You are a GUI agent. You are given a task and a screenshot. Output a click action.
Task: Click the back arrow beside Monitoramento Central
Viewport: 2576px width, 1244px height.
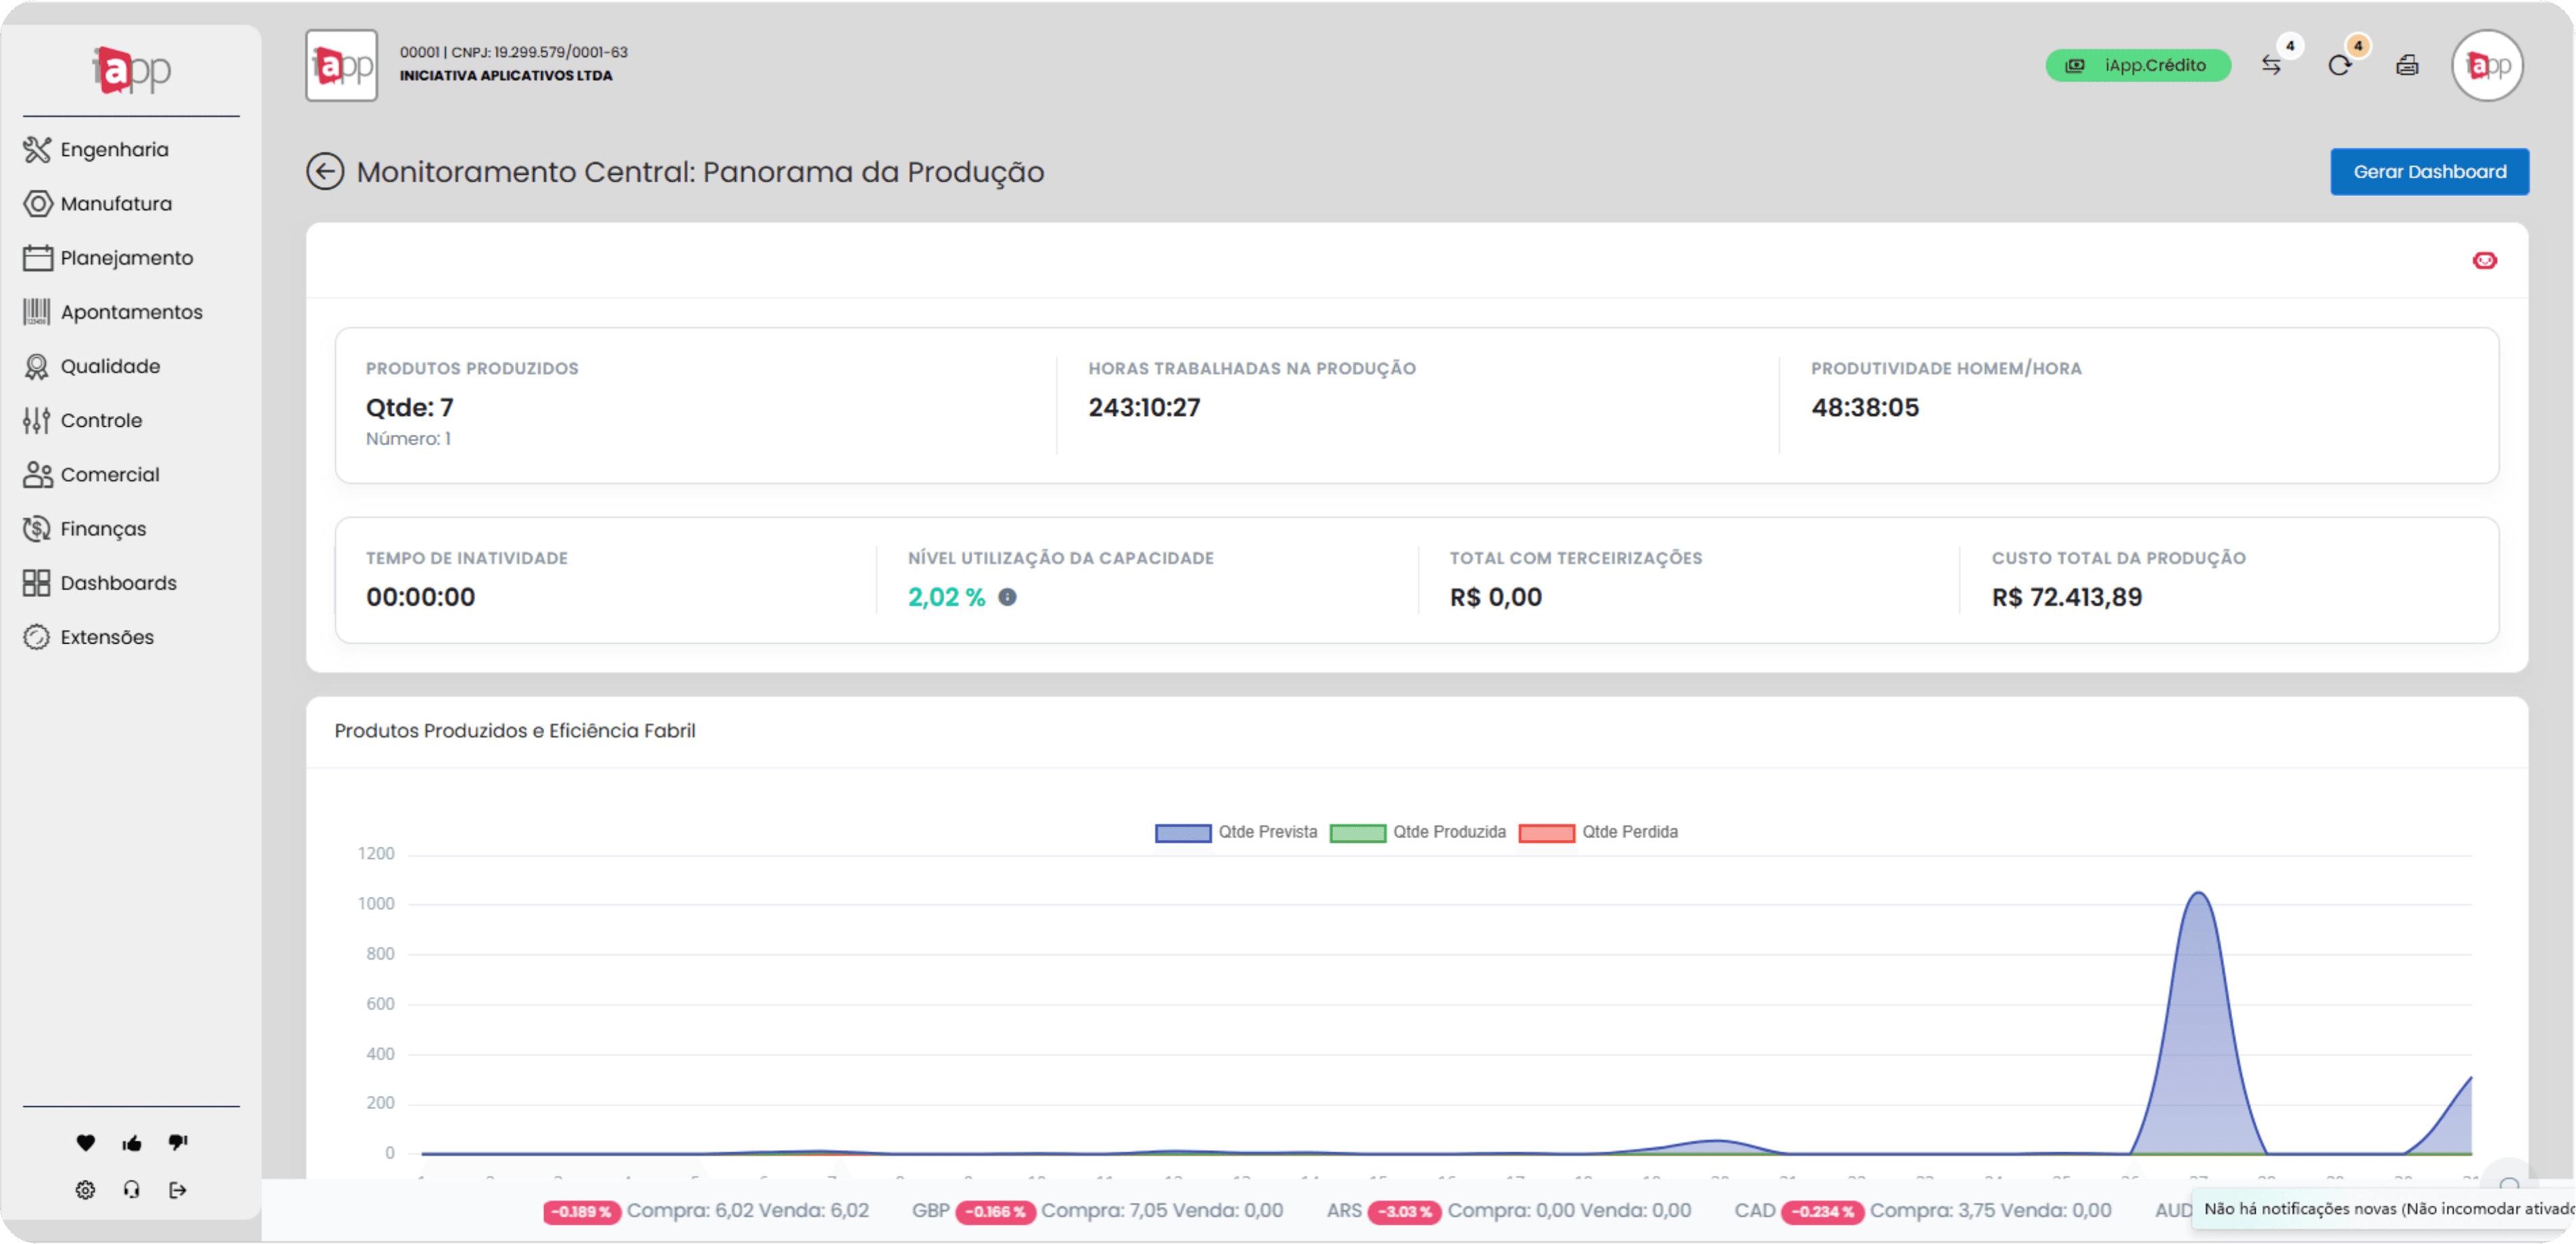(x=325, y=172)
